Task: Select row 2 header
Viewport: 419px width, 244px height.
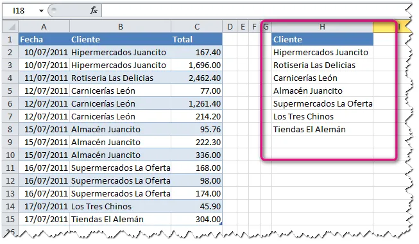Action: (x=10, y=52)
